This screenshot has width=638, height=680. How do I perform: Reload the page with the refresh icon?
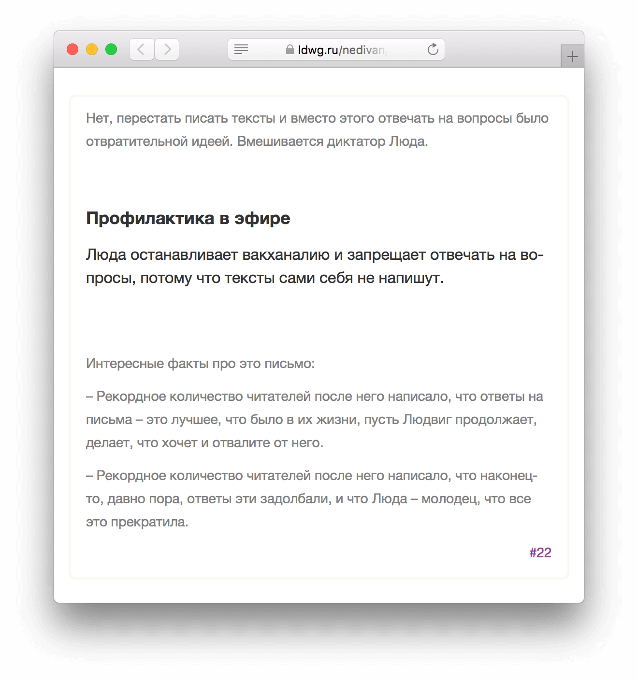433,49
